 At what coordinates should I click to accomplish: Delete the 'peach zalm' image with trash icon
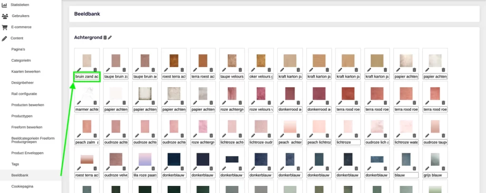tap(95, 135)
